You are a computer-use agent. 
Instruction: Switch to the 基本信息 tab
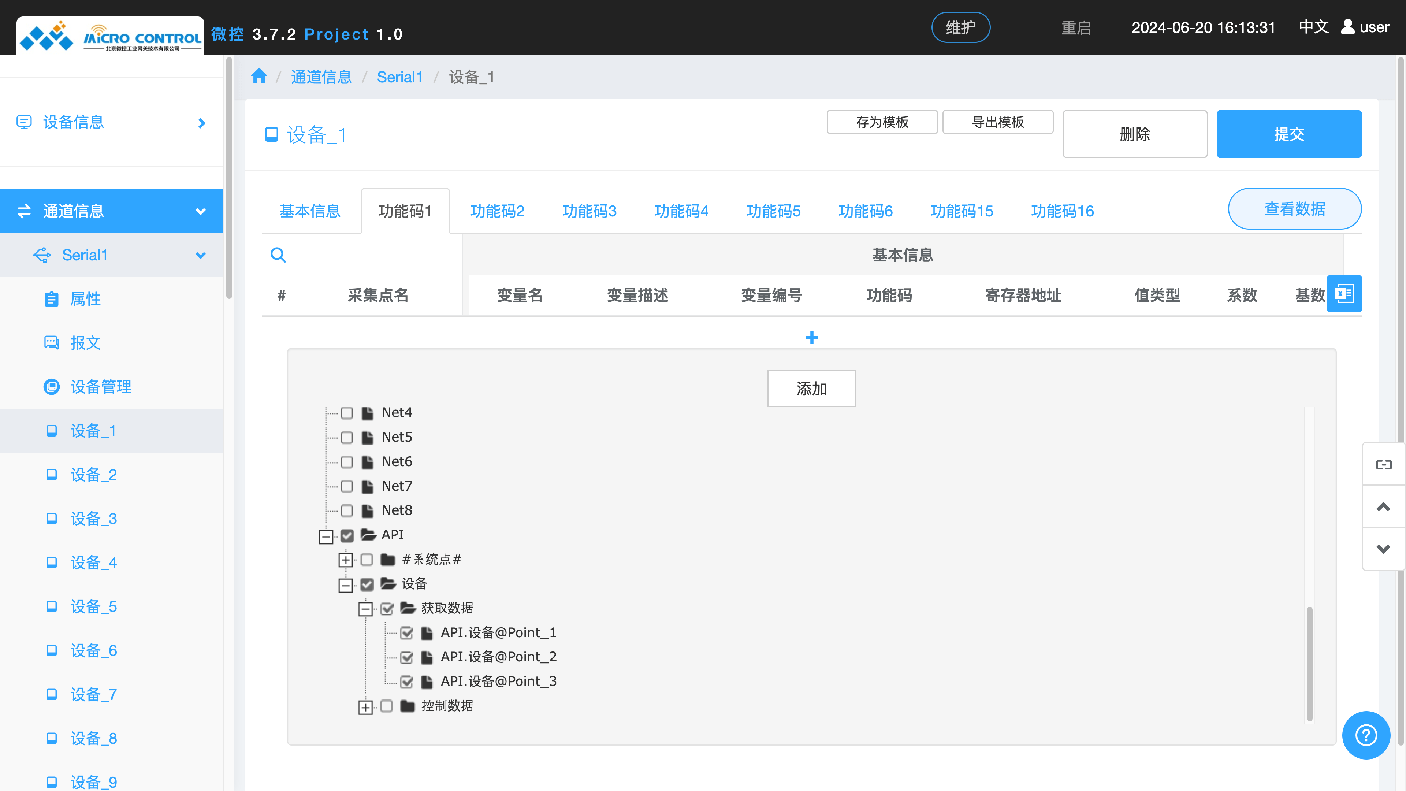click(310, 211)
